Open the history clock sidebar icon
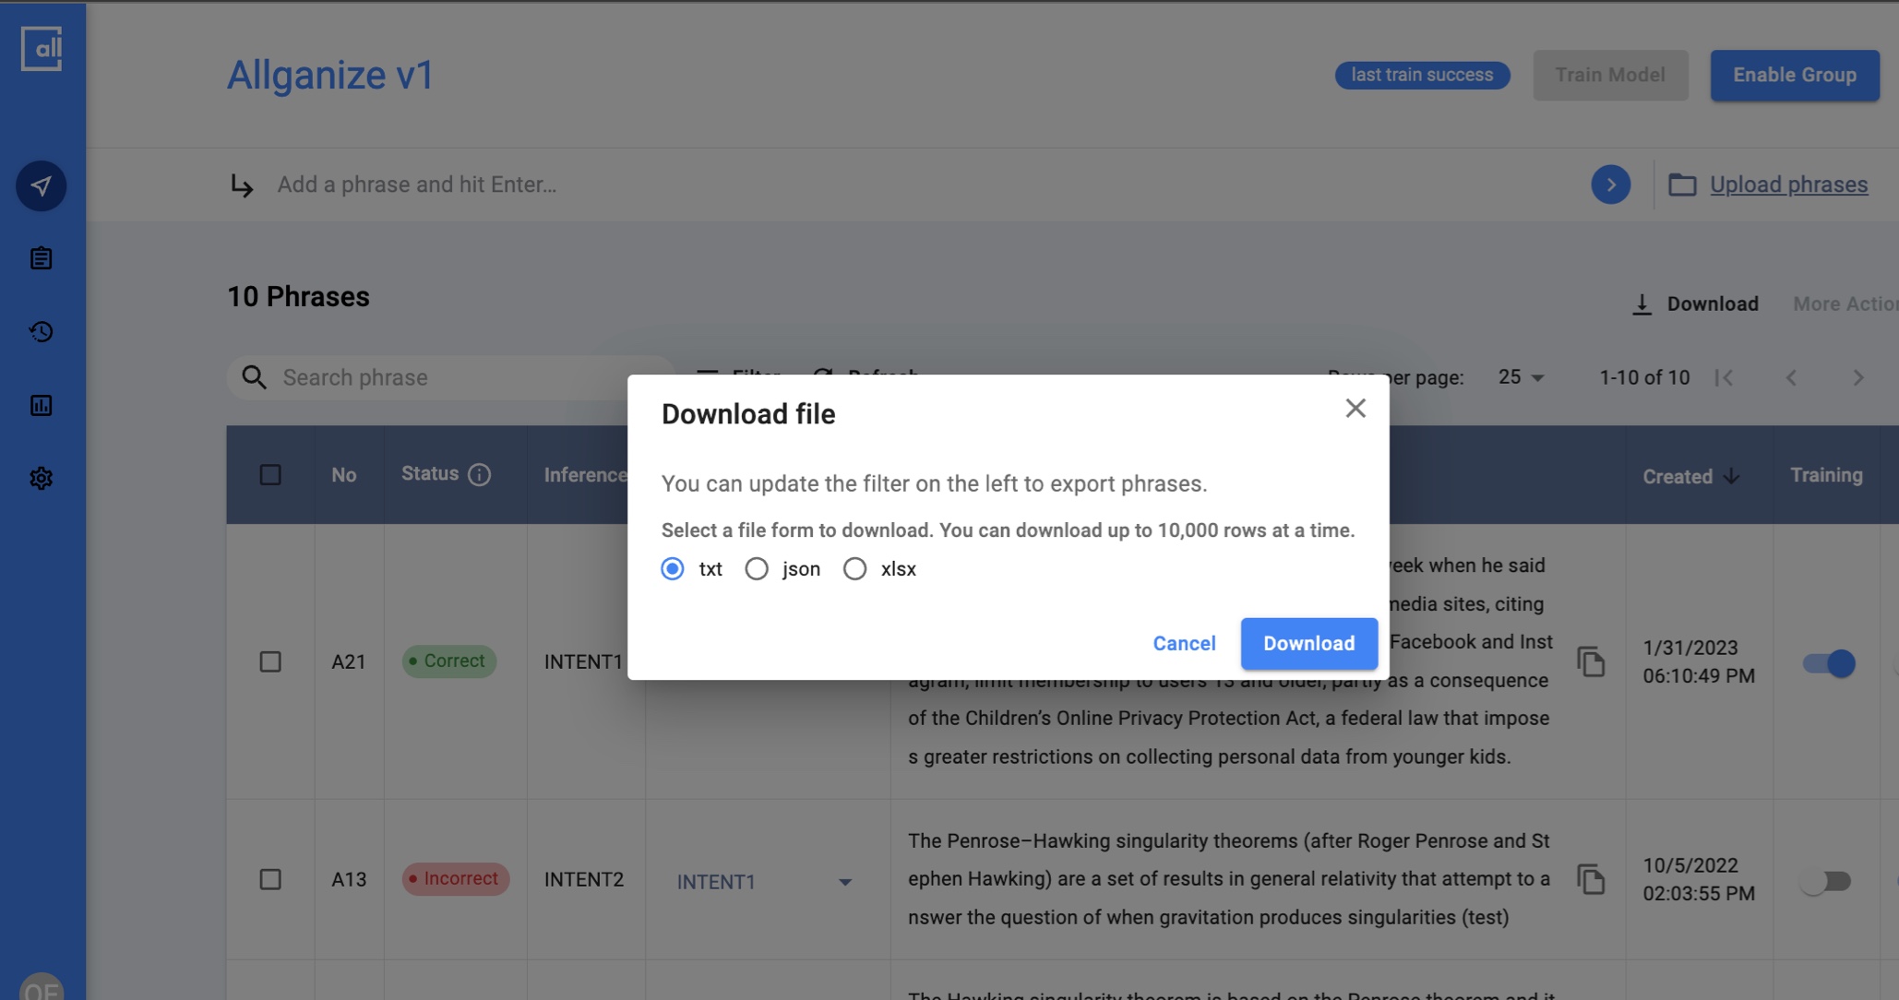Image resolution: width=1899 pixels, height=1000 pixels. pyautogui.click(x=41, y=332)
